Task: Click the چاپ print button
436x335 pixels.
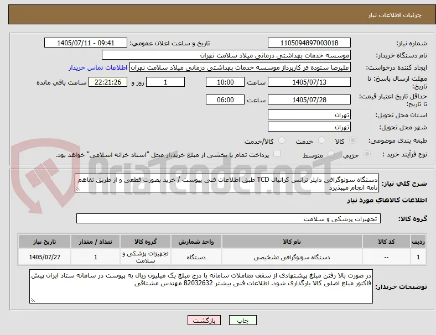Action: click(x=243, y=320)
